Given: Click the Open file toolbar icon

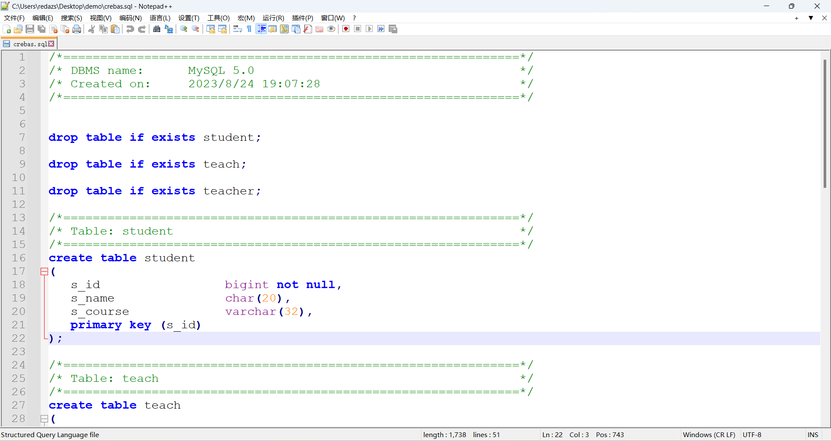Looking at the screenshot, I should tap(18, 29).
